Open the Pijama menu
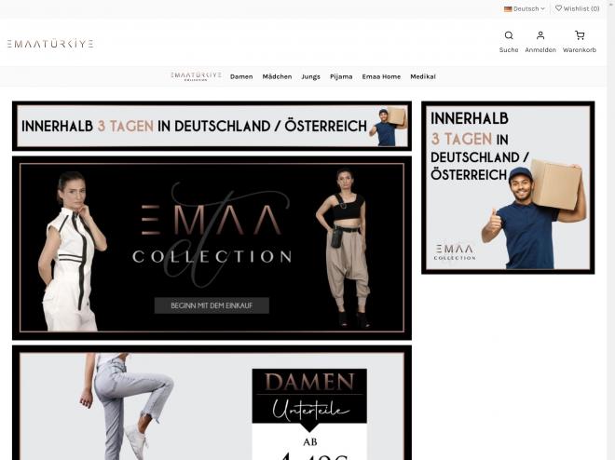This screenshot has width=615, height=460. point(341,76)
